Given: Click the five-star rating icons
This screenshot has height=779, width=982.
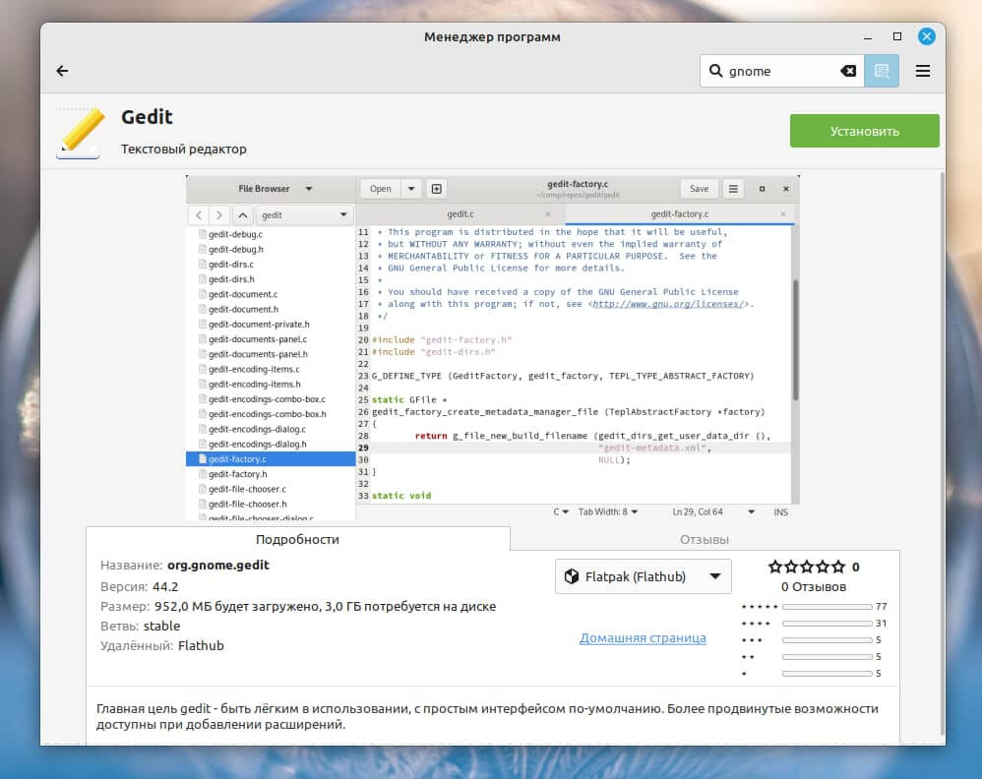Looking at the screenshot, I should [807, 567].
